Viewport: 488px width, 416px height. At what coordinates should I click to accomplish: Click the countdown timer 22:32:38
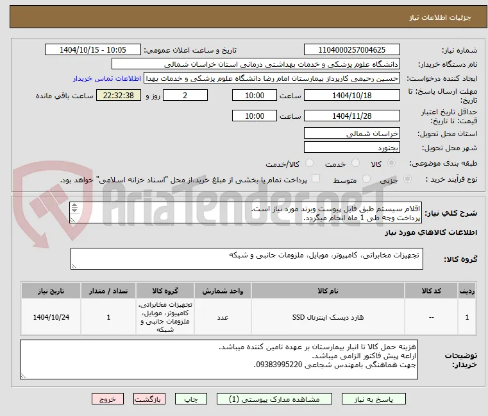(118, 96)
